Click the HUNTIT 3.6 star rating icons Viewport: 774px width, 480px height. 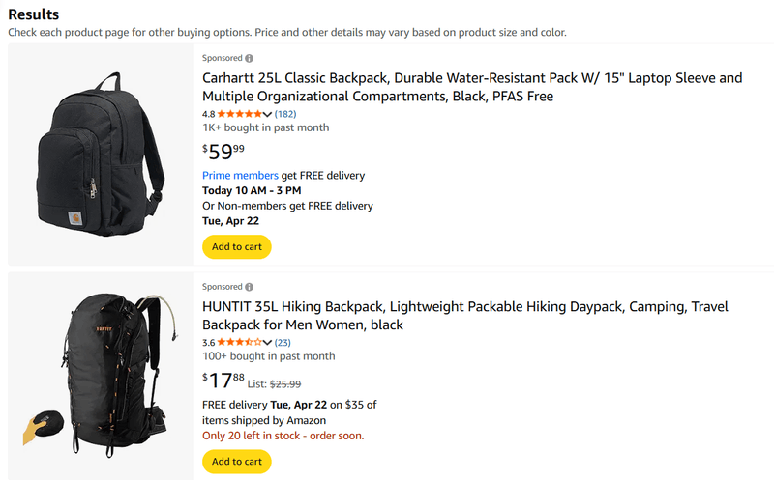[x=239, y=342]
